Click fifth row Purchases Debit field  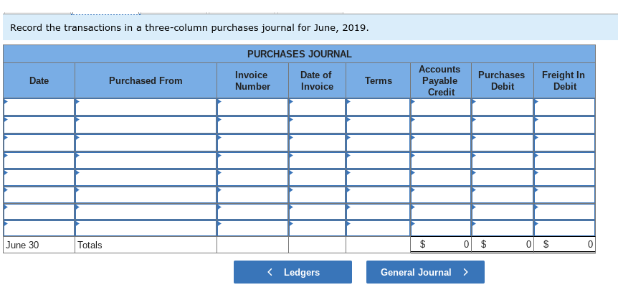coord(503,177)
